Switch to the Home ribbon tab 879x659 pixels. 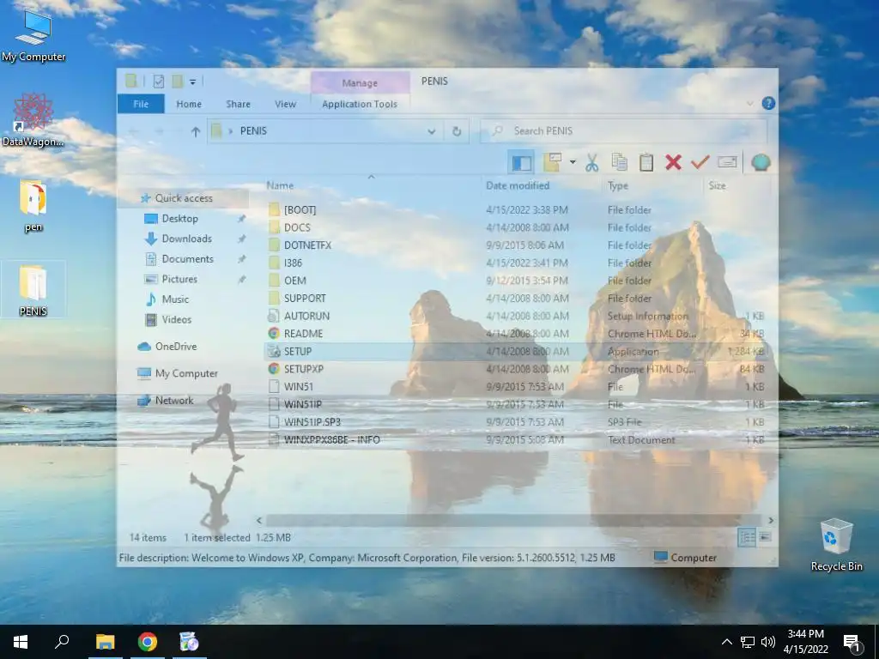[x=189, y=104]
